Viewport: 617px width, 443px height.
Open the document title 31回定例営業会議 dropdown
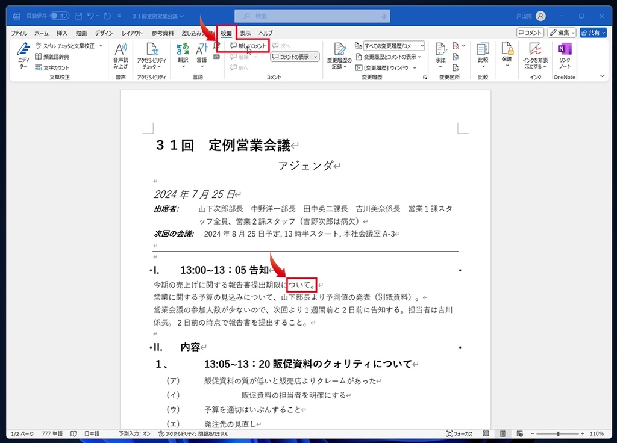tap(158, 16)
